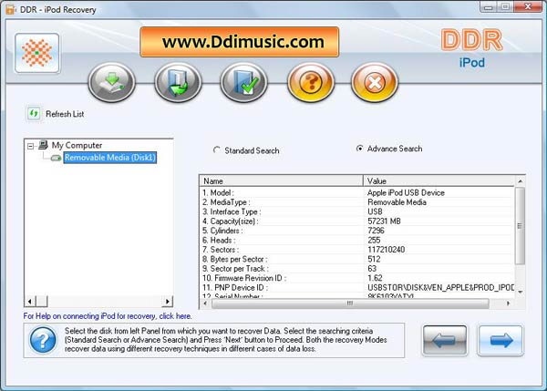
Task: Minimize the DDR iPod Recovery window
Action: (x=488, y=6)
